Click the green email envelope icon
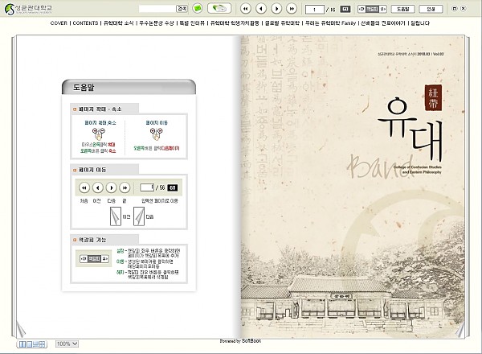Screen dimensions: 482x354 [198, 8]
